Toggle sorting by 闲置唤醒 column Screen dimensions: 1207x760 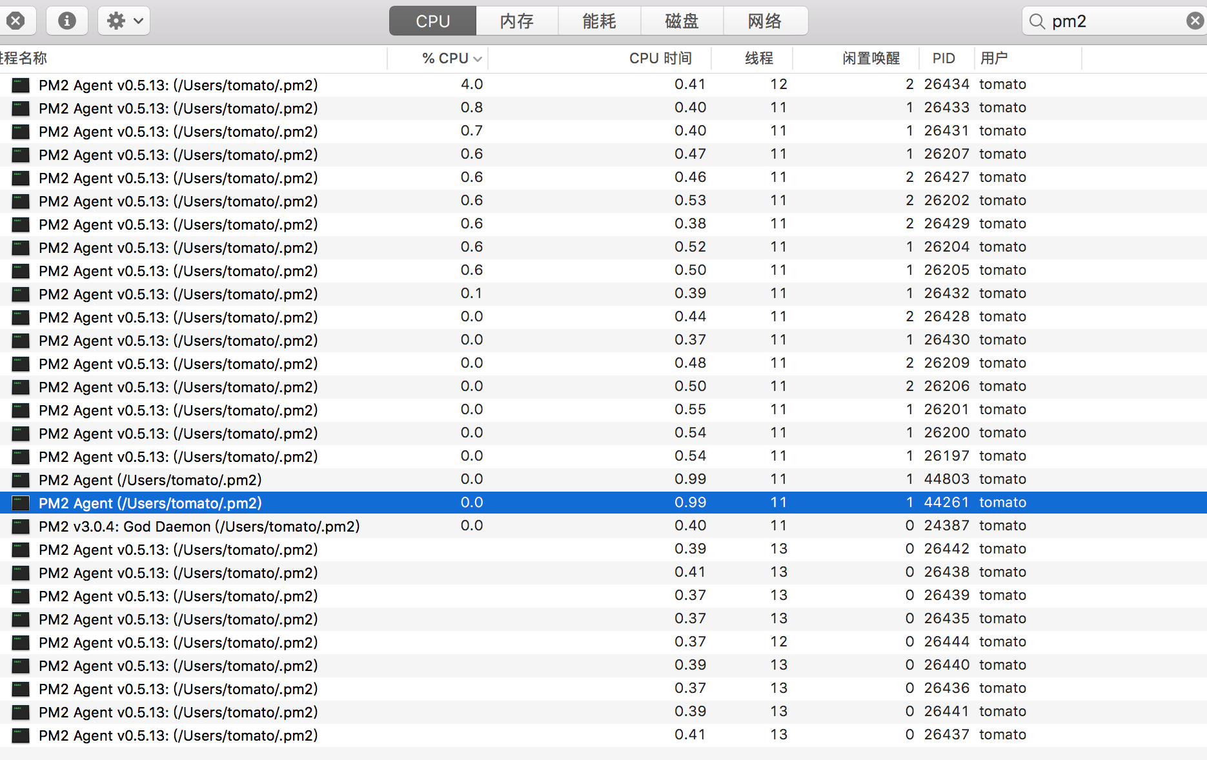click(874, 58)
